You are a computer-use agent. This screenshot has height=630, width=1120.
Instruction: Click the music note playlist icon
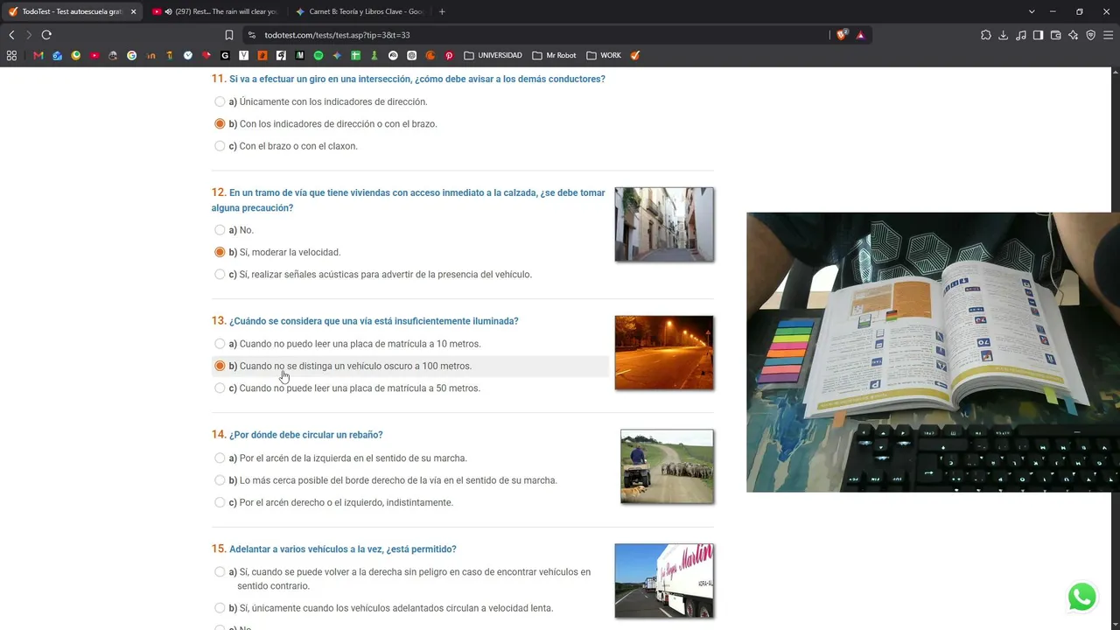click(1021, 35)
